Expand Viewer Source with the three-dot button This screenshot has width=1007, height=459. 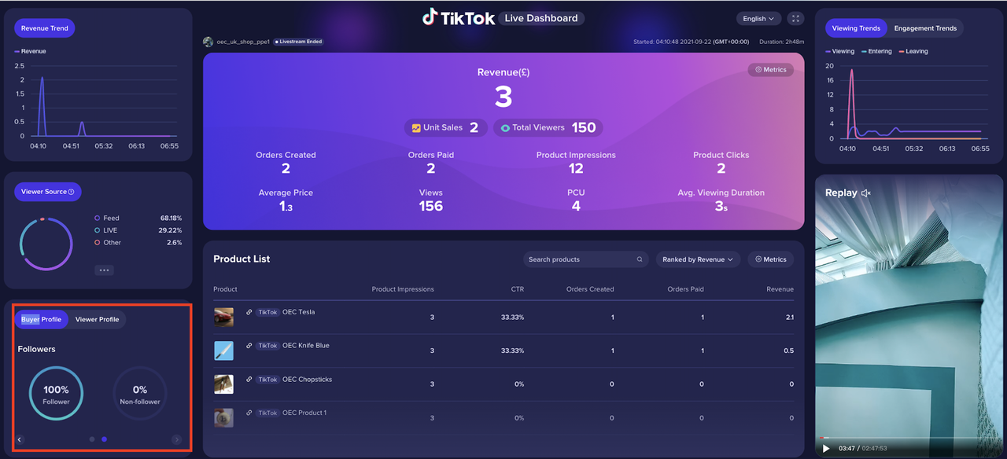[105, 270]
